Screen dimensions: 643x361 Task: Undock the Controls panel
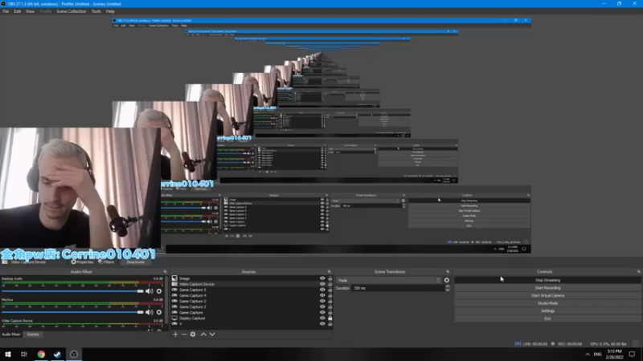[x=638, y=272]
